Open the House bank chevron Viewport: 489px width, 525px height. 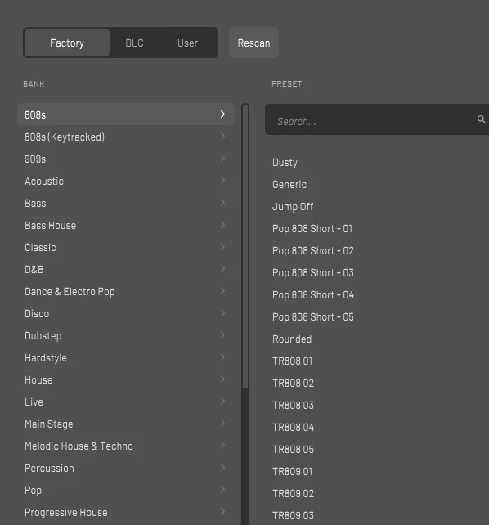pos(223,379)
